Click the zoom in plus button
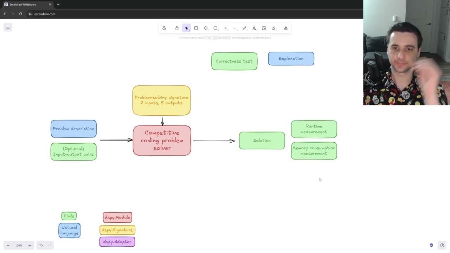 [x=30, y=245]
